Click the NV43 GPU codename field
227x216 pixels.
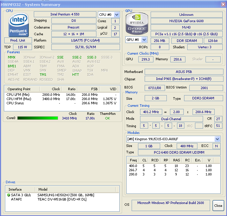[187, 27]
